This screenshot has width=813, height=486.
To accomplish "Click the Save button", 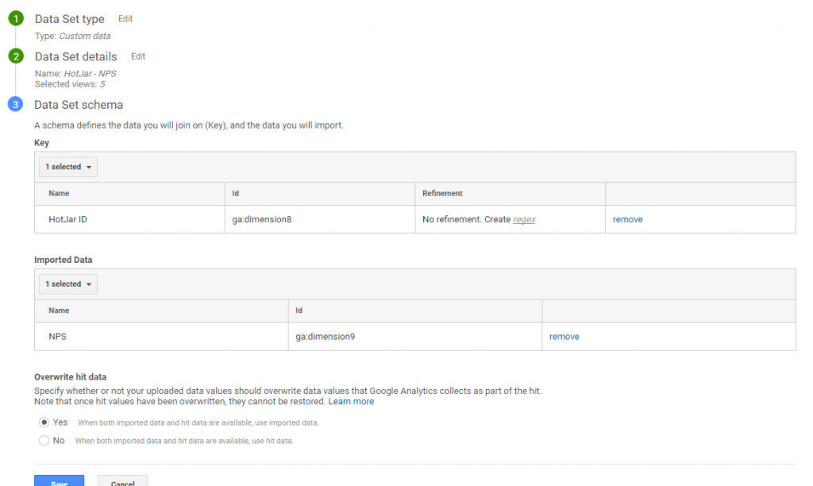I will [x=59, y=480].
